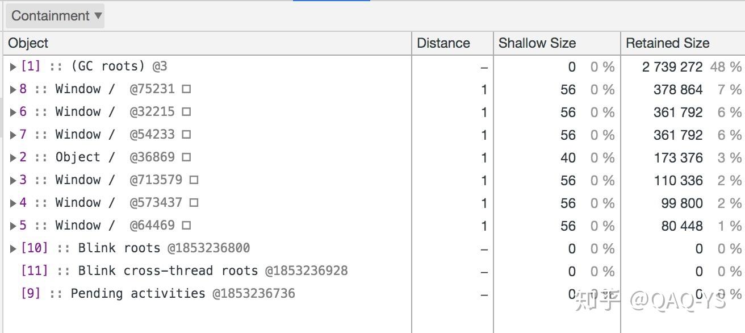
Task: Click the square icon beside @32215
Action: coord(186,112)
